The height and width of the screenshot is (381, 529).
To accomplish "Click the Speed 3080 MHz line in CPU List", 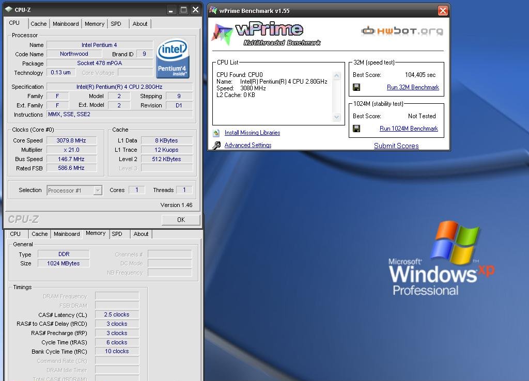I will [241, 88].
